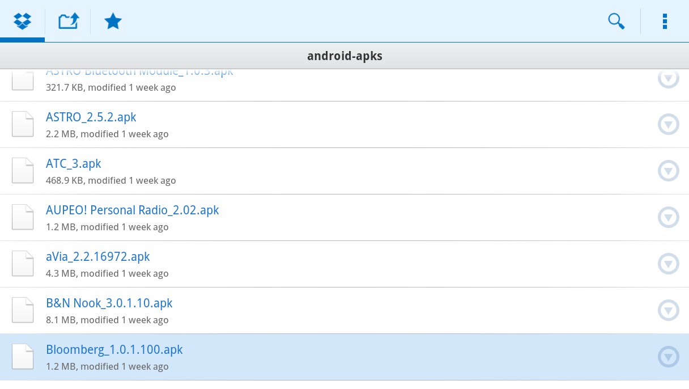Expand options for B&N Nook_3.0.1.10.apk

tap(669, 310)
